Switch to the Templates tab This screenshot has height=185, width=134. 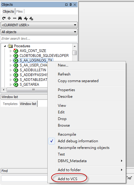[x=10, y=104]
